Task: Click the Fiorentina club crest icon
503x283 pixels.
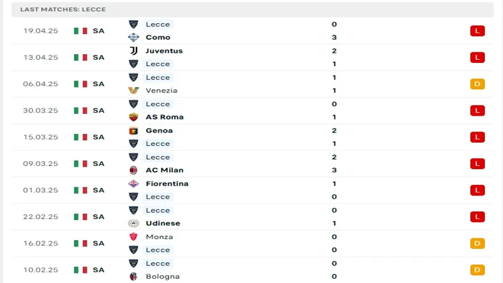Action: tap(133, 184)
